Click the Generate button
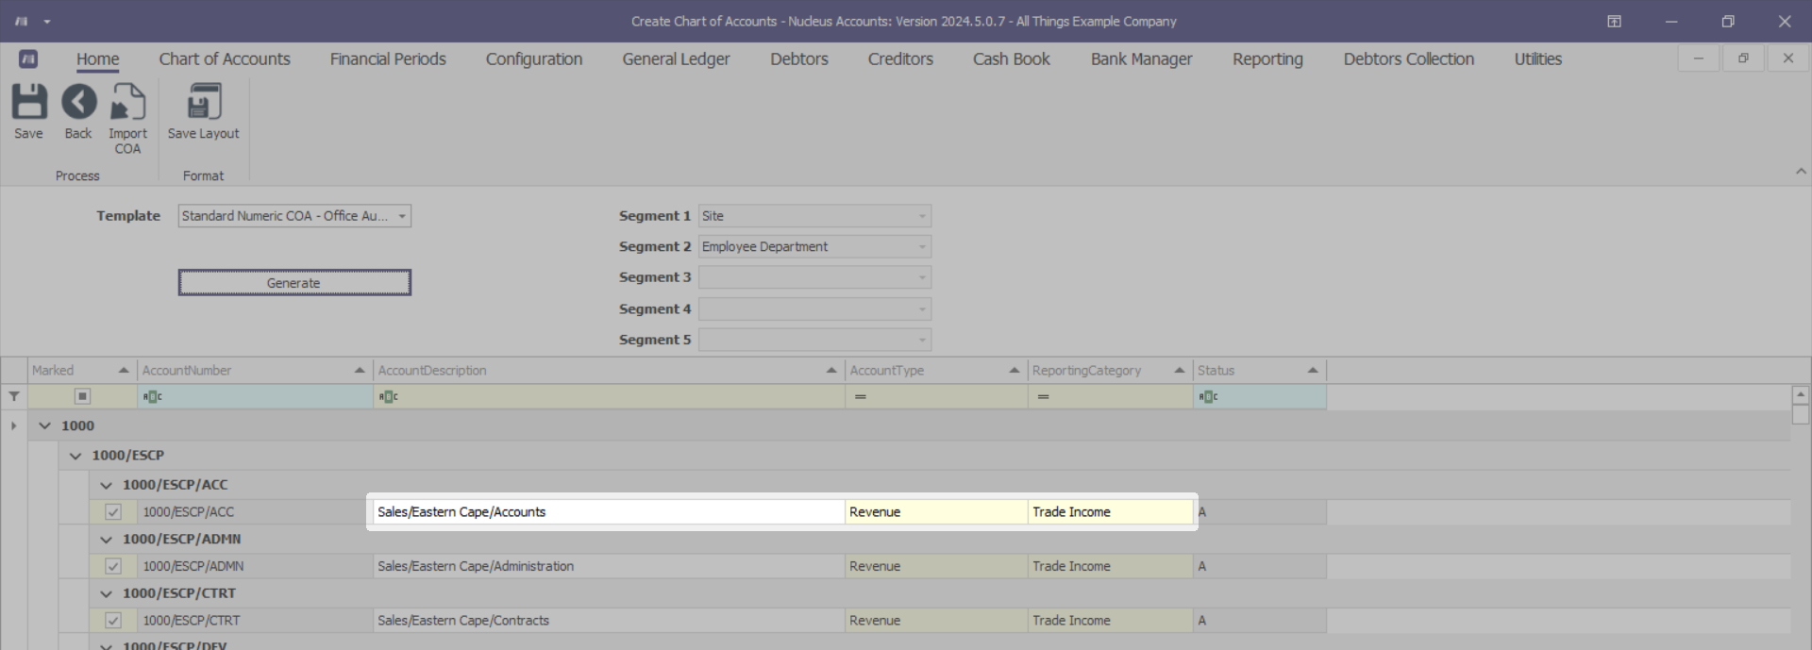 [294, 283]
